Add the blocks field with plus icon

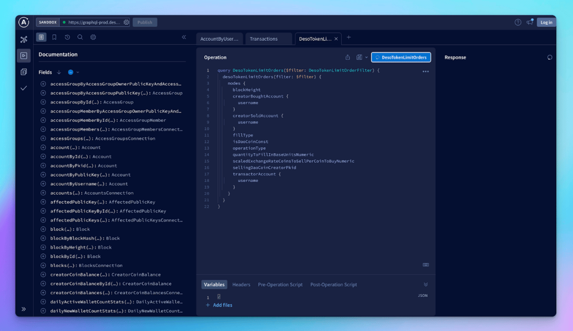point(43,265)
